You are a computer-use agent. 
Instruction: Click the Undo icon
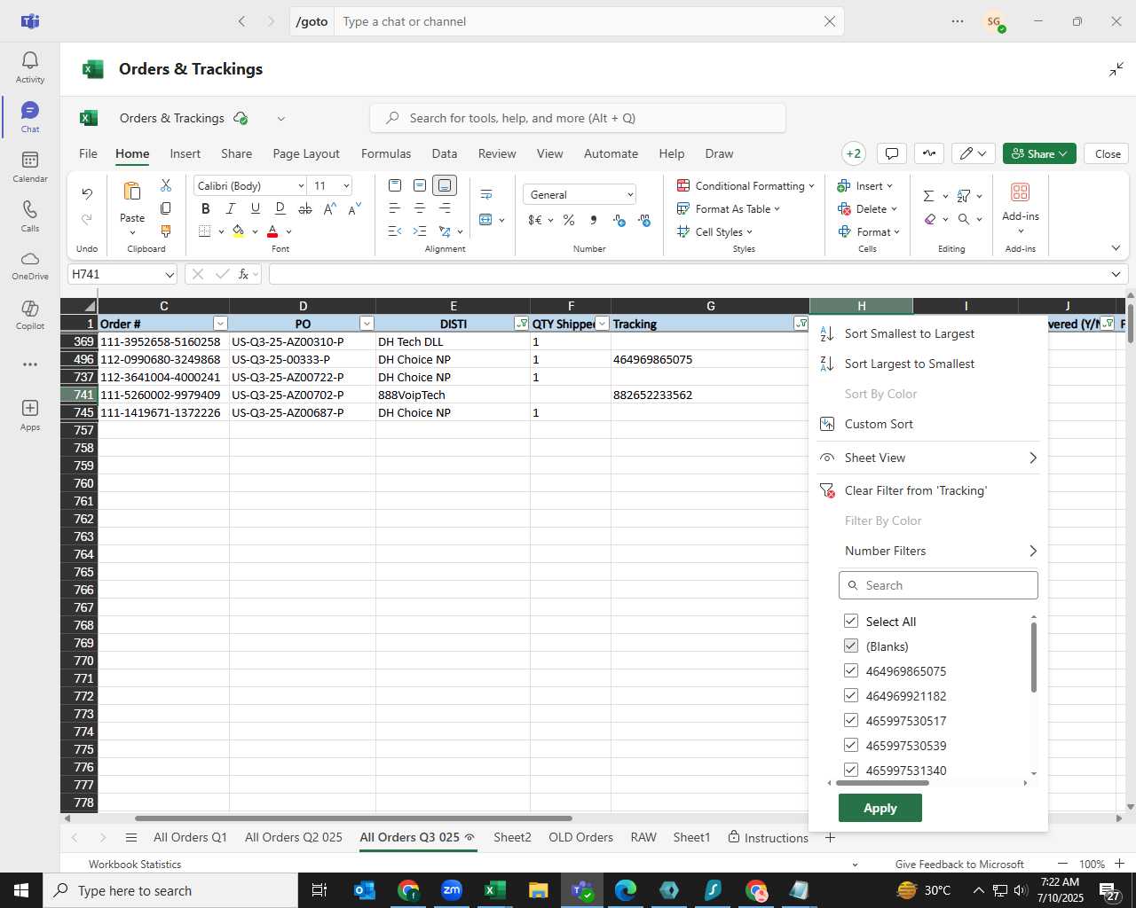(x=87, y=193)
